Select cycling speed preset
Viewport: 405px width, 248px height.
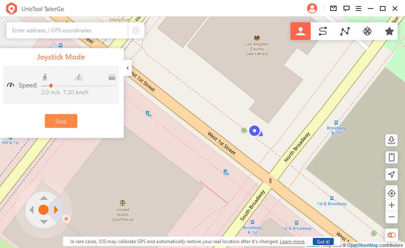coord(78,77)
